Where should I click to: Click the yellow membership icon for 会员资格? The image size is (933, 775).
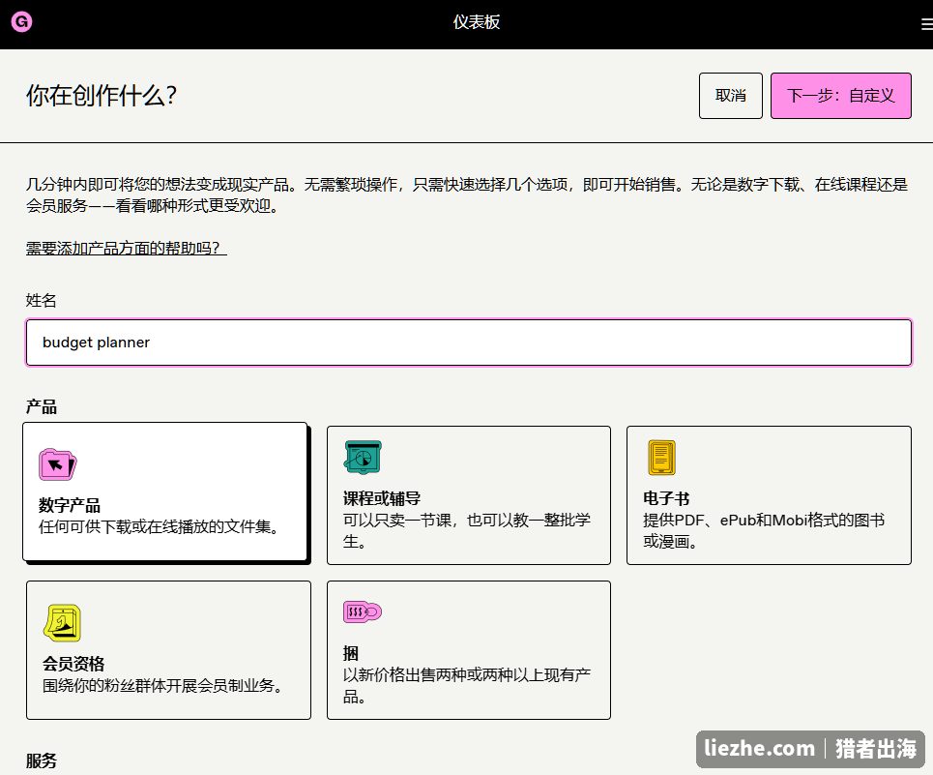click(x=62, y=623)
